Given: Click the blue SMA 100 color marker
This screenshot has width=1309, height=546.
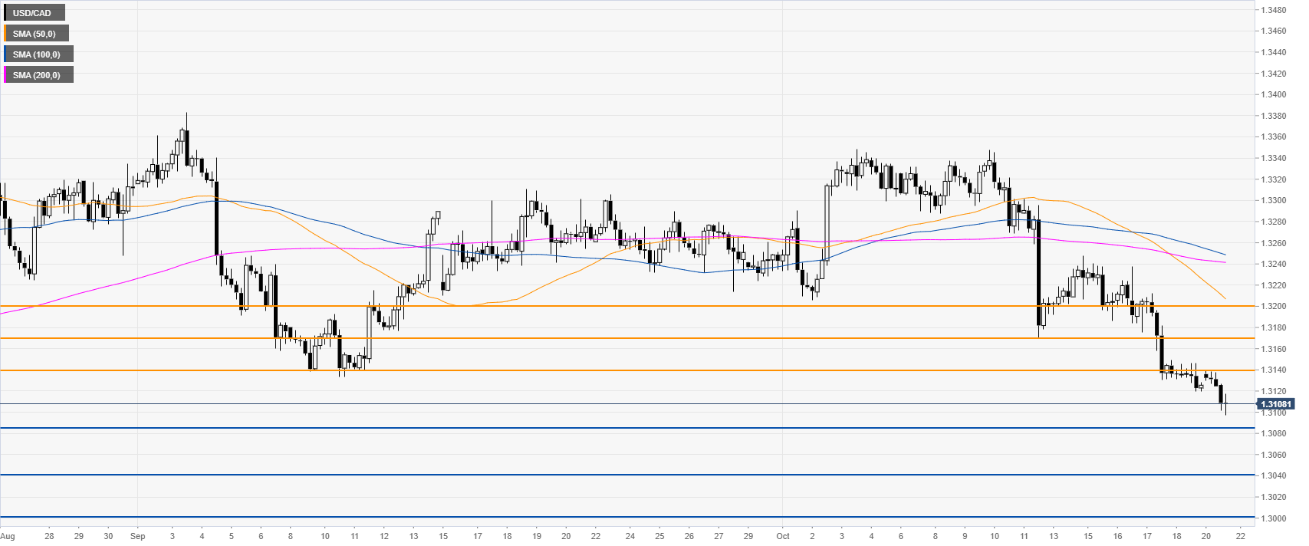Looking at the screenshot, I should pyautogui.click(x=5, y=54).
